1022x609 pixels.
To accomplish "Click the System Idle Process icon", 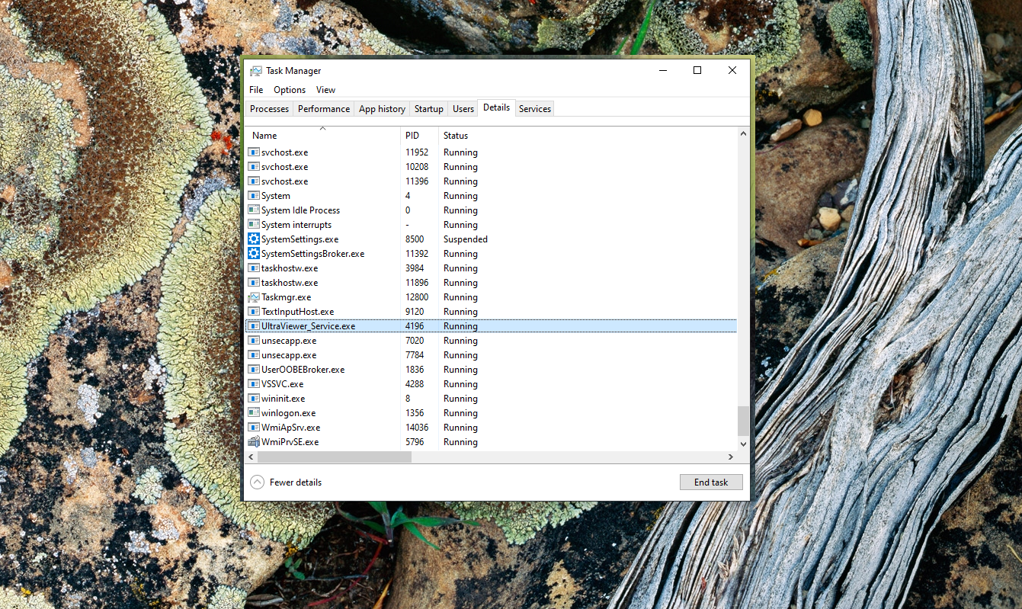I will point(254,210).
